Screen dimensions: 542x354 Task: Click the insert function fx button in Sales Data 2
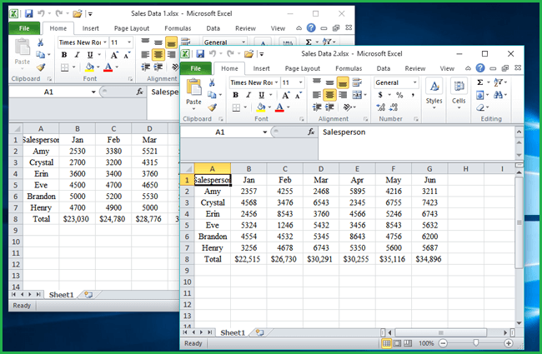coord(306,132)
